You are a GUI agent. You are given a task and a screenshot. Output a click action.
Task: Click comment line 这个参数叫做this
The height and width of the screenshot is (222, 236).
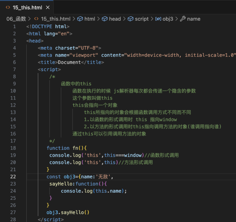(92, 98)
